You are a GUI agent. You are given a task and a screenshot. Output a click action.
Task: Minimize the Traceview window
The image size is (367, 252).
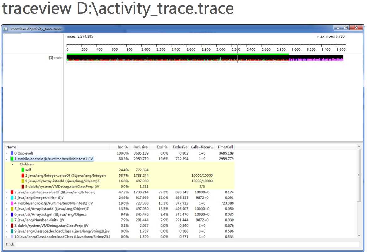(338, 28)
